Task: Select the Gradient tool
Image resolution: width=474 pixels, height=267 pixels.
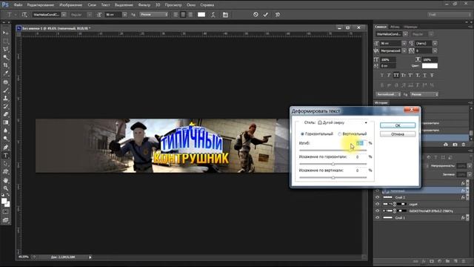Action: click(x=5, y=122)
